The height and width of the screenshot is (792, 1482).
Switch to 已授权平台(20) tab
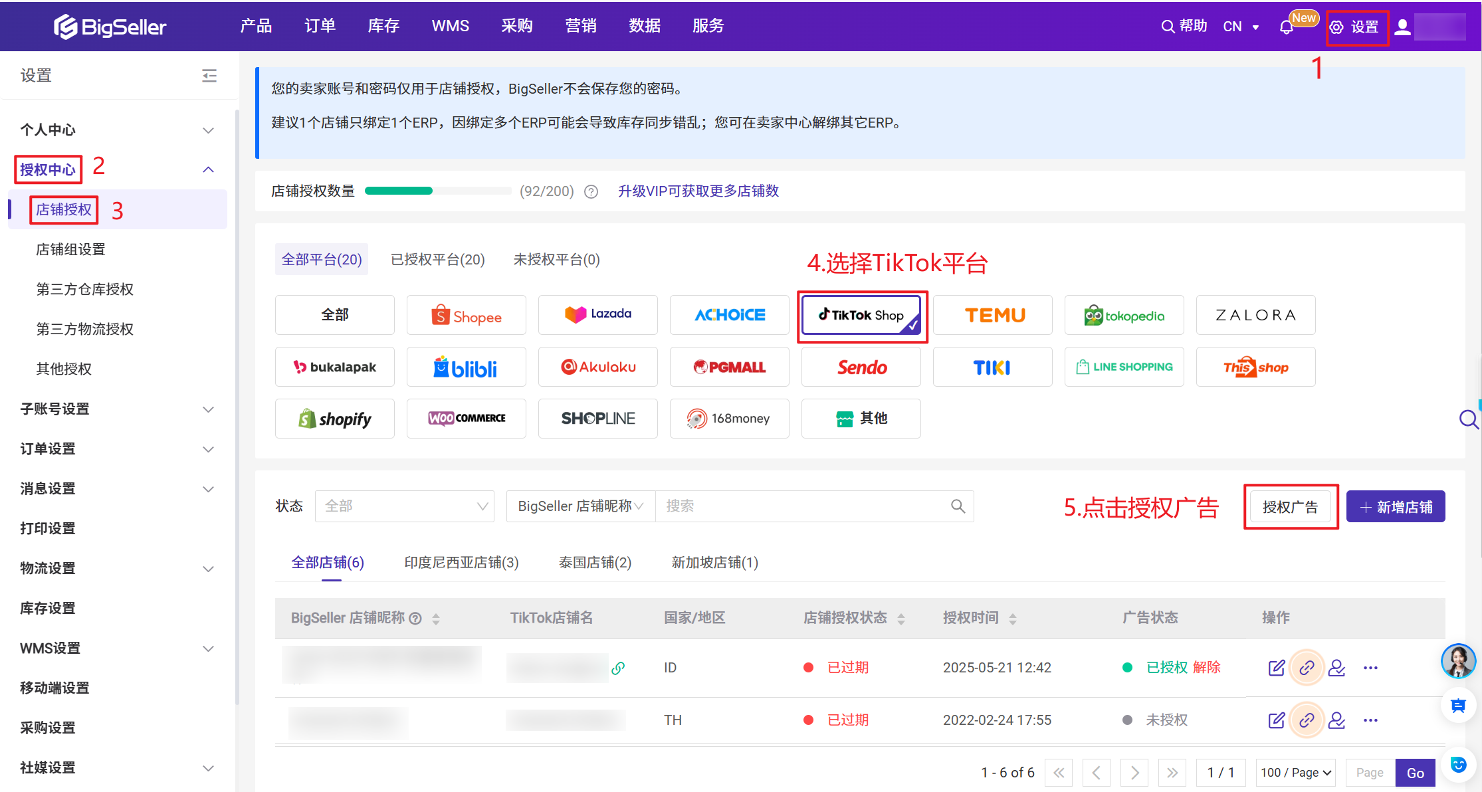(x=438, y=260)
